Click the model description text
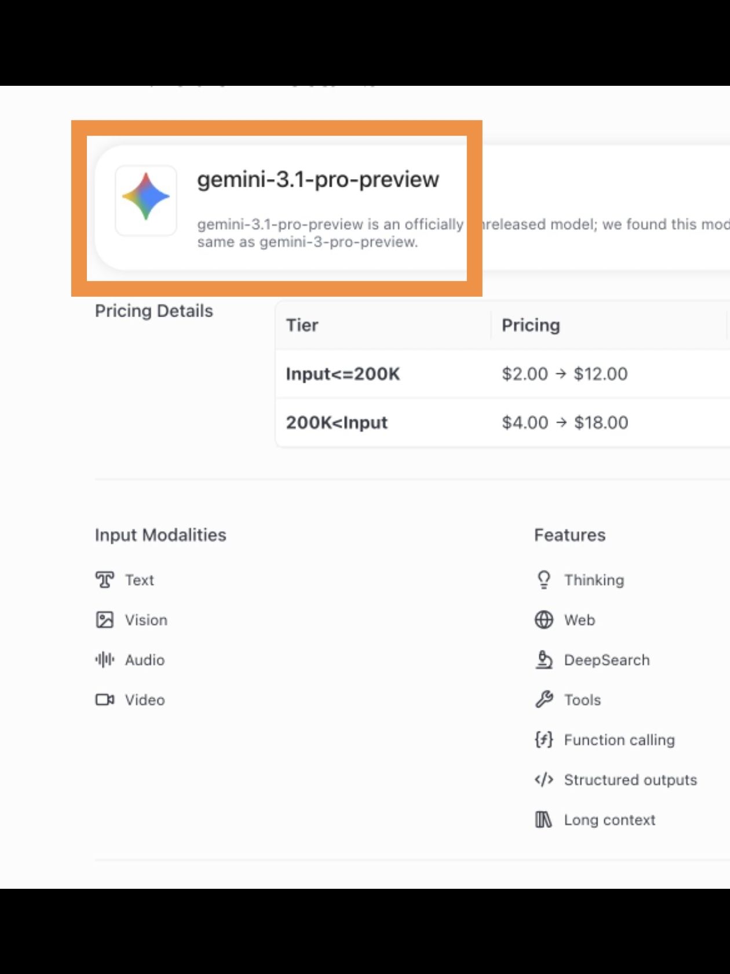 coord(330,232)
